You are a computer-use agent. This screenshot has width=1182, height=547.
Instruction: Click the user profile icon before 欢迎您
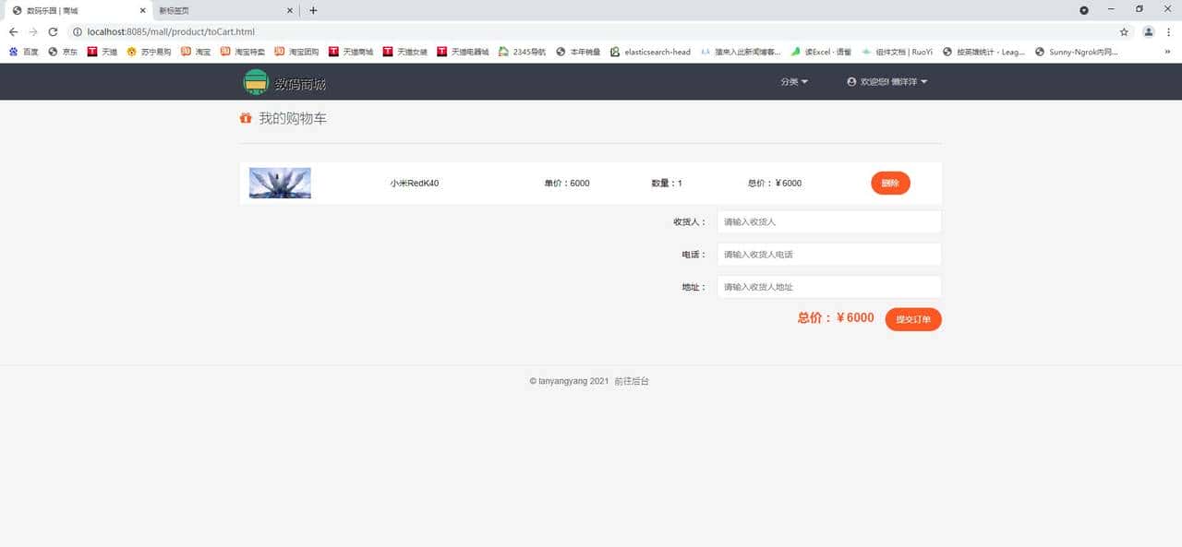(851, 81)
